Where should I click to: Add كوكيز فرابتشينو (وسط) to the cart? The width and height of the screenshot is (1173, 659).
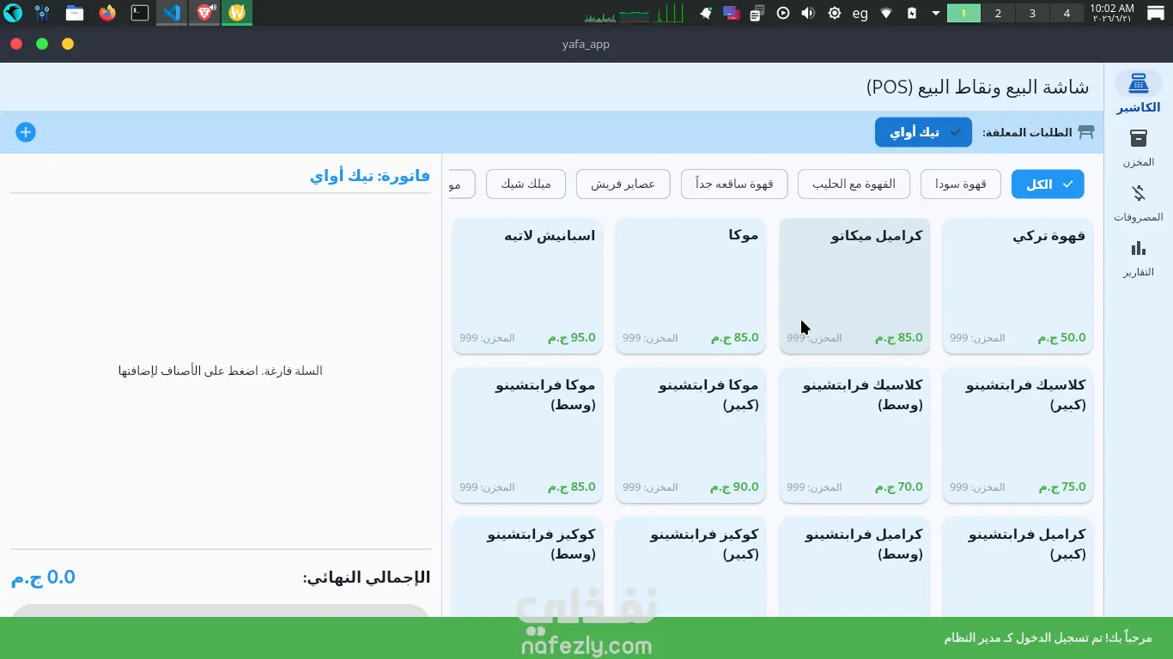coord(527,566)
